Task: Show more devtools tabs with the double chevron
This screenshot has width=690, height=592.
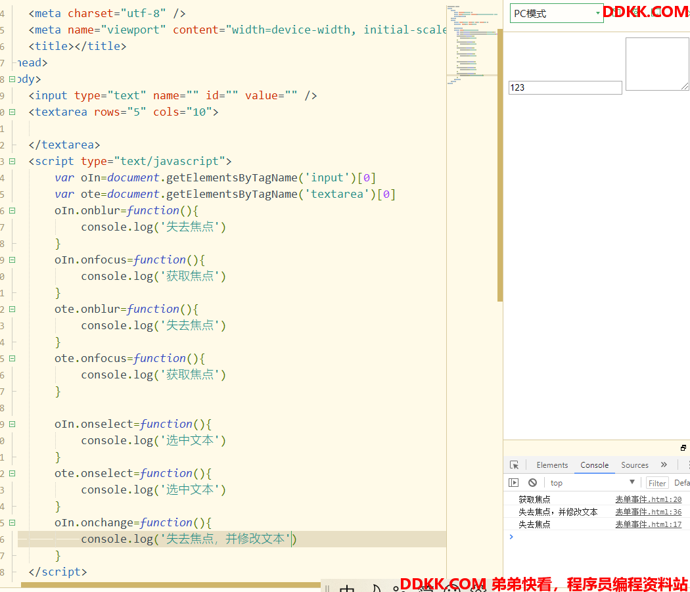Action: (664, 465)
